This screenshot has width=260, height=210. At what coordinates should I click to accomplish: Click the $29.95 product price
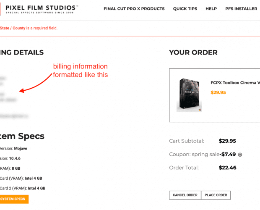point(218,92)
